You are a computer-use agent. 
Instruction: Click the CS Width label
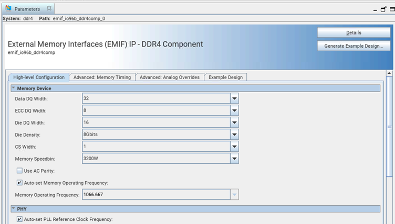pos(25,147)
